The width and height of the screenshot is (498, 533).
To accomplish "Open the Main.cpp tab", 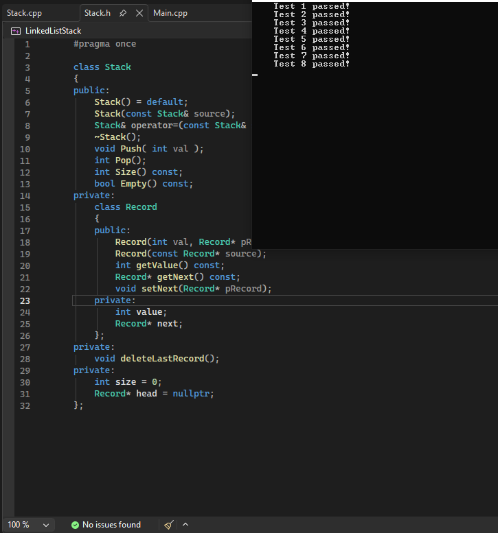I will 170,13.
